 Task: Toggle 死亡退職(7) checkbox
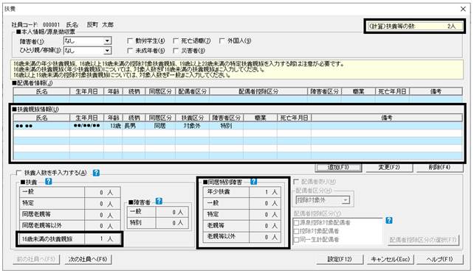(176, 40)
